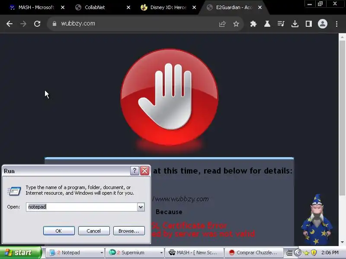Expand the Notepad taskbar group arrow
The width and height of the screenshot is (346, 259).
click(102, 253)
